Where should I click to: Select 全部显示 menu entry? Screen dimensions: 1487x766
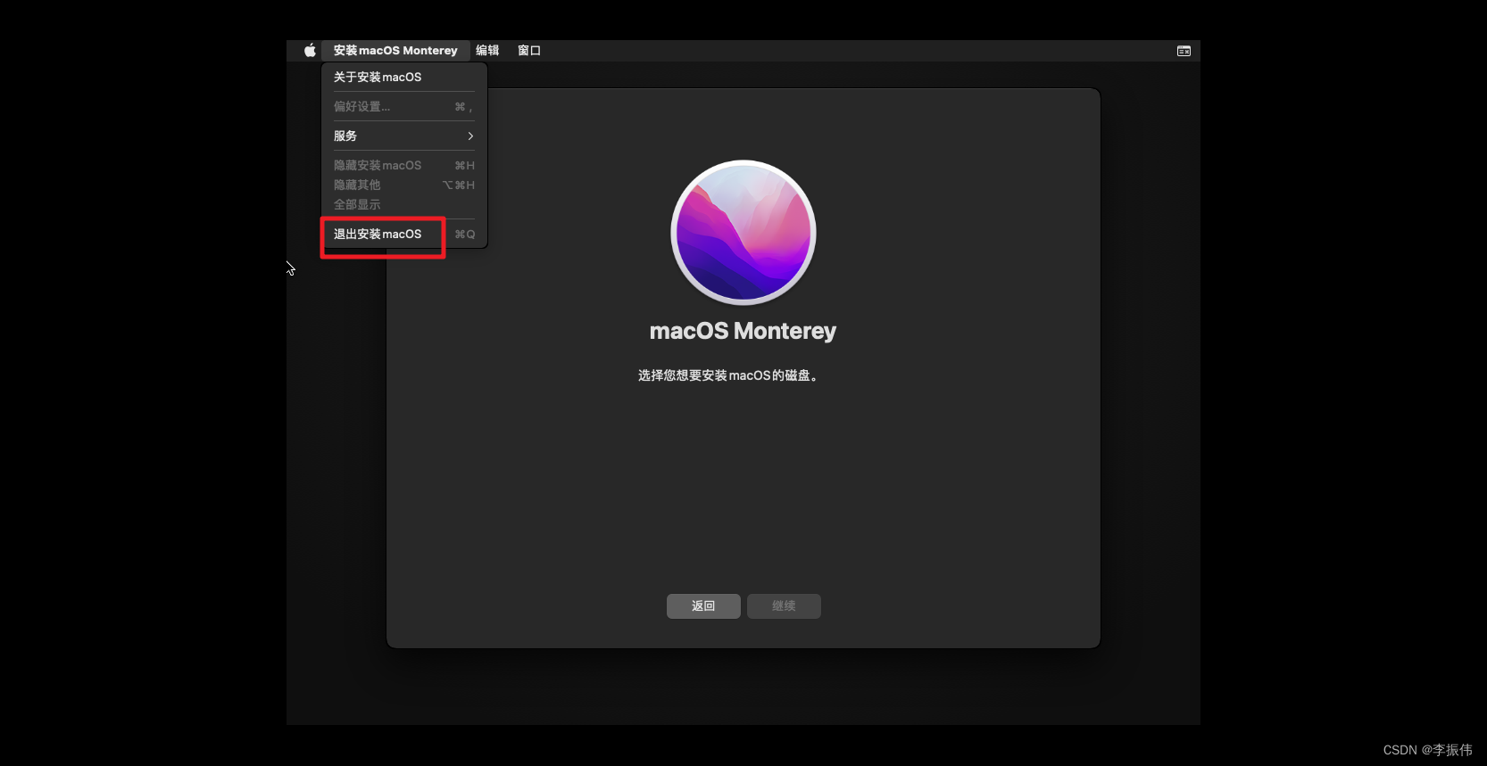coord(404,205)
